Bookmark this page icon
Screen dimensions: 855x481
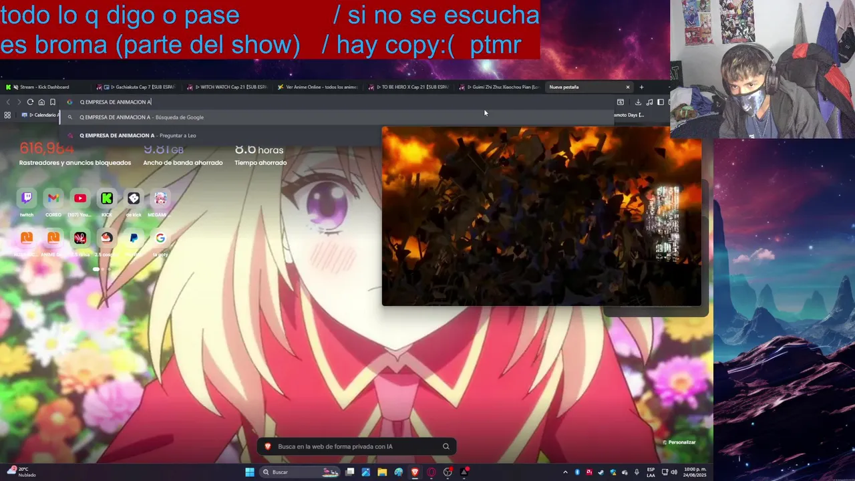pos(53,102)
